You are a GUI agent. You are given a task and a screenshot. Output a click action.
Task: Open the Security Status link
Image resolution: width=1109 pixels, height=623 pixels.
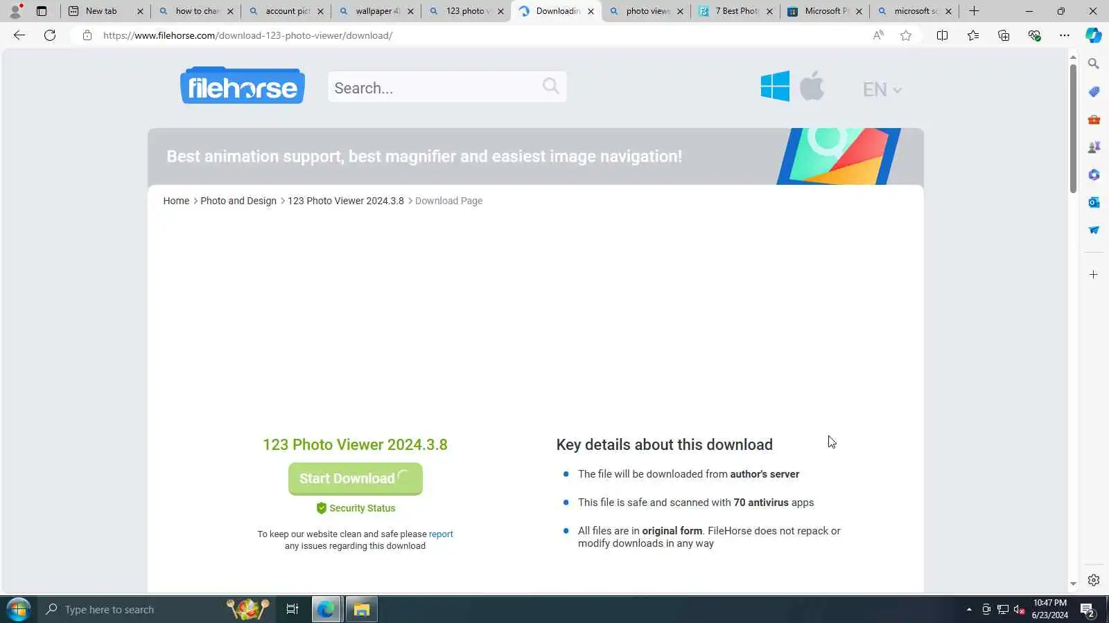pyautogui.click(x=356, y=508)
